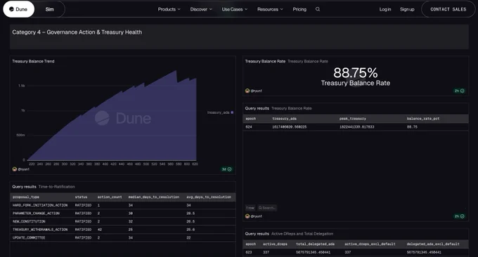Open @ryunl avatar under the balance rate table

(x=247, y=216)
